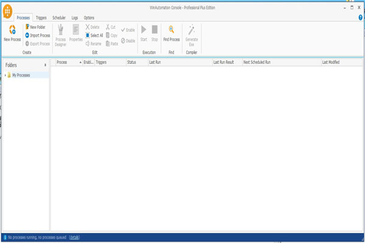Start the selected process
The width and height of the screenshot is (365, 243).
144,33
